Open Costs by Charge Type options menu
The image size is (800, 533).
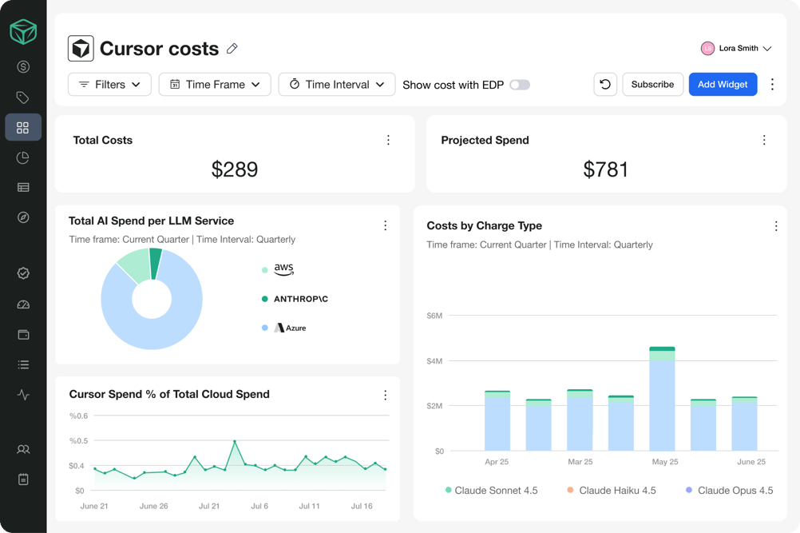coord(775,226)
